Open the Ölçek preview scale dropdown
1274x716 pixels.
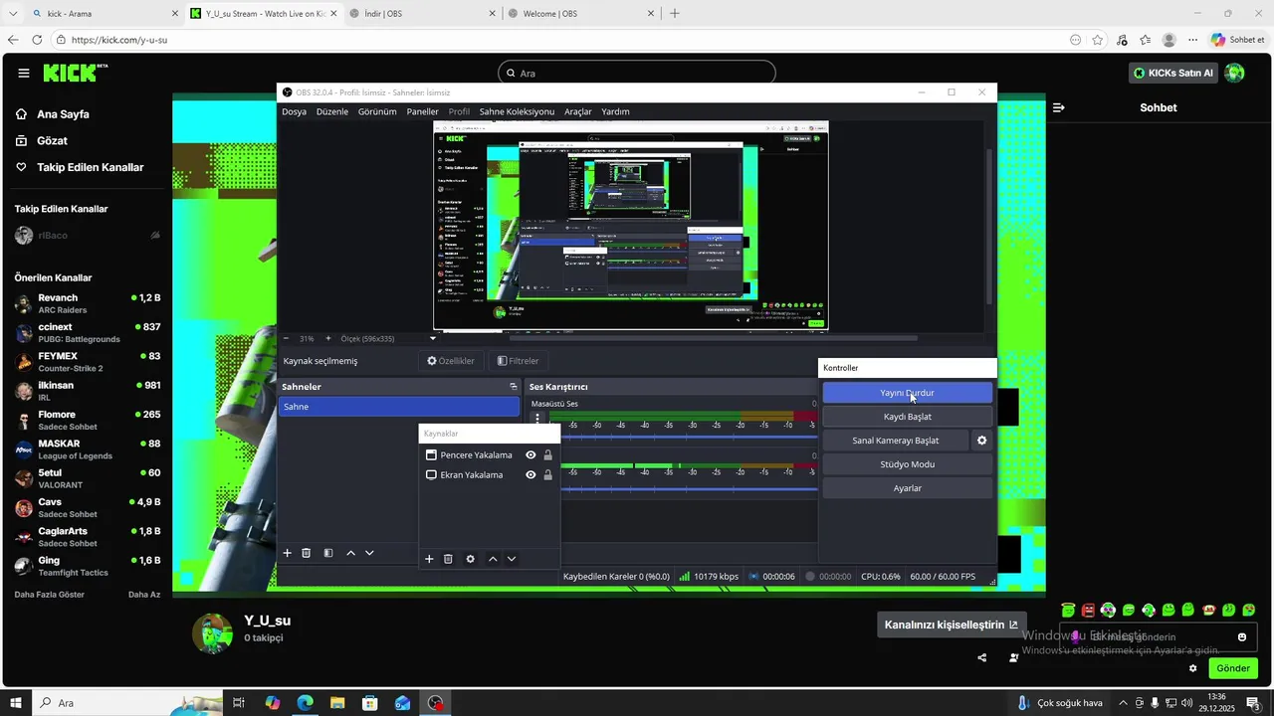[432, 338]
